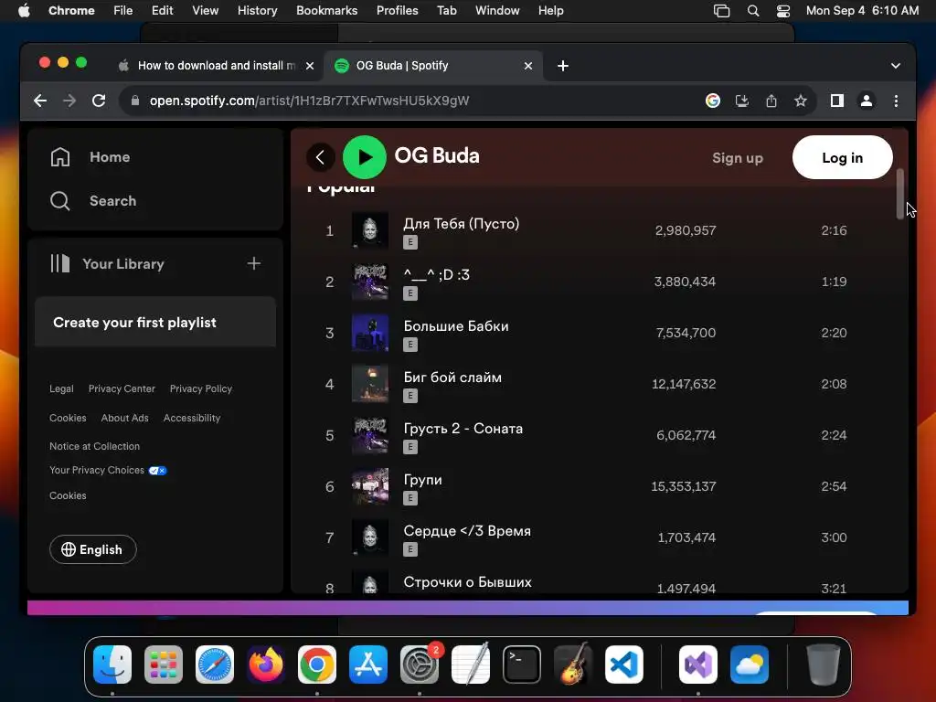The width and height of the screenshot is (936, 702).
Task: Click Spotify page vertical scrollbar
Action: pos(900,194)
